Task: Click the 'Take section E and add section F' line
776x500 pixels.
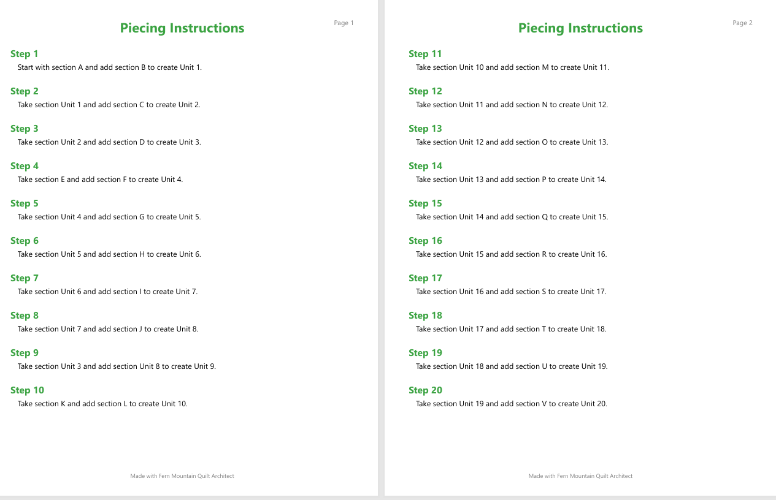Action: click(101, 180)
